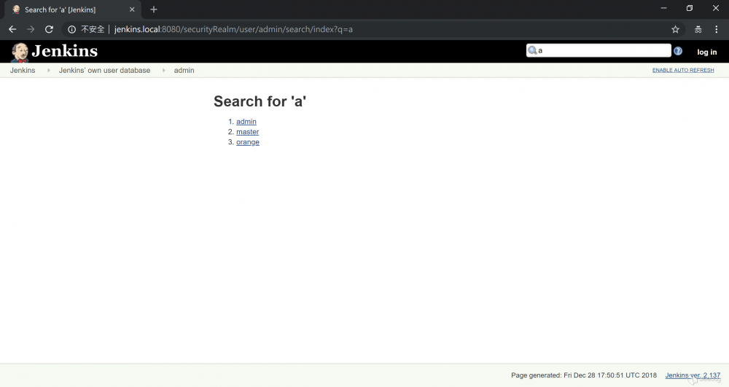
Task: Bookmark this page with star icon
Action: (676, 29)
